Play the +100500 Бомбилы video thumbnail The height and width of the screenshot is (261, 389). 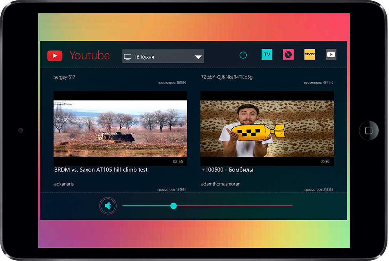[x=267, y=128]
